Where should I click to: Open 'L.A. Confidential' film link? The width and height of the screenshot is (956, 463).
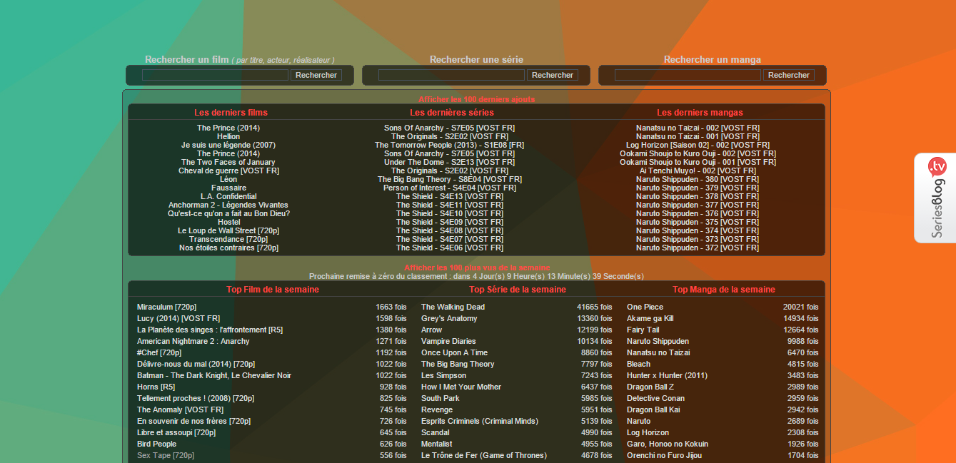click(228, 196)
